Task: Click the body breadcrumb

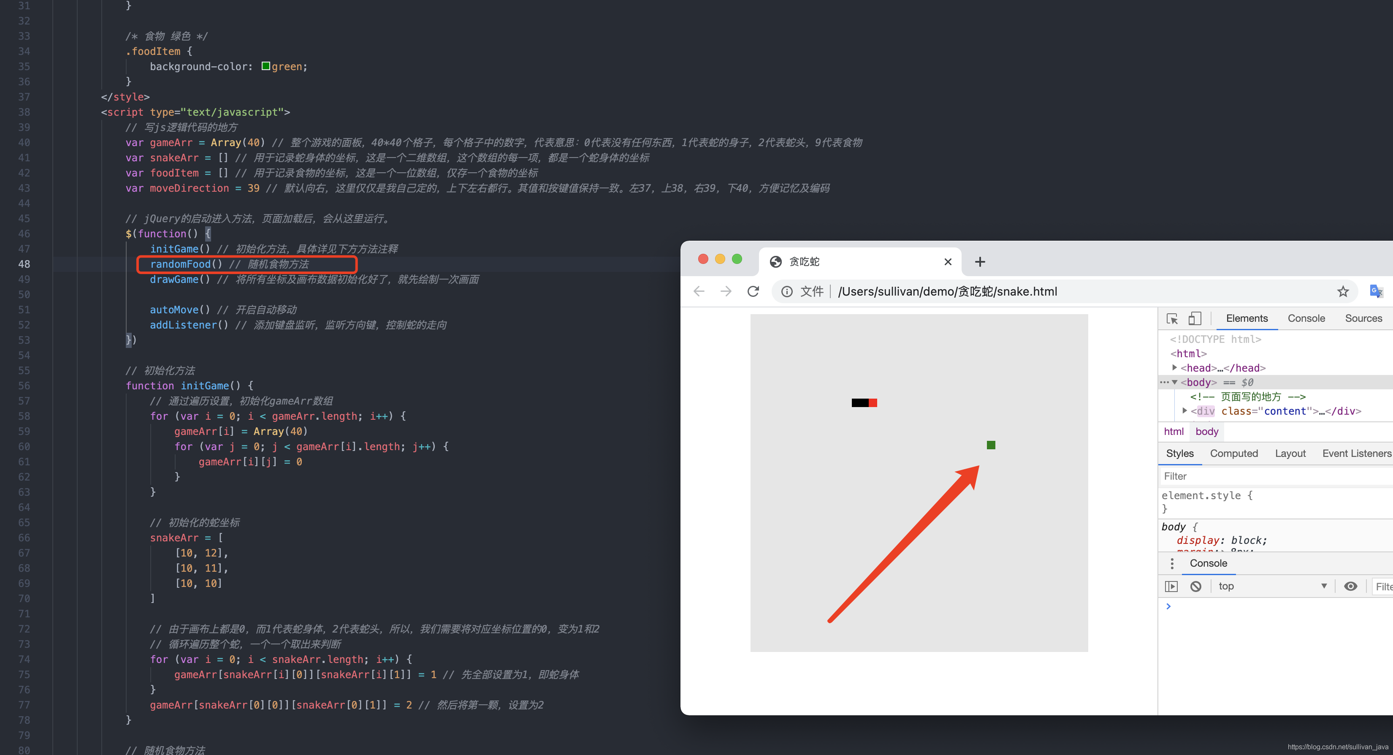Action: [1206, 432]
